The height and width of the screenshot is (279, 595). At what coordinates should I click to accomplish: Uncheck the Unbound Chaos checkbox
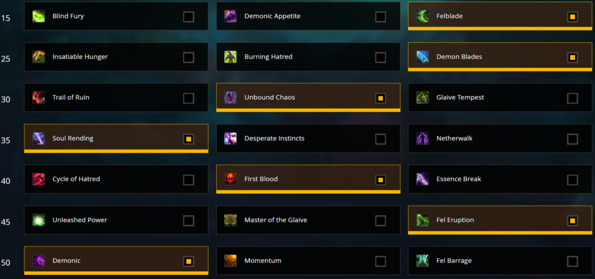(x=381, y=99)
